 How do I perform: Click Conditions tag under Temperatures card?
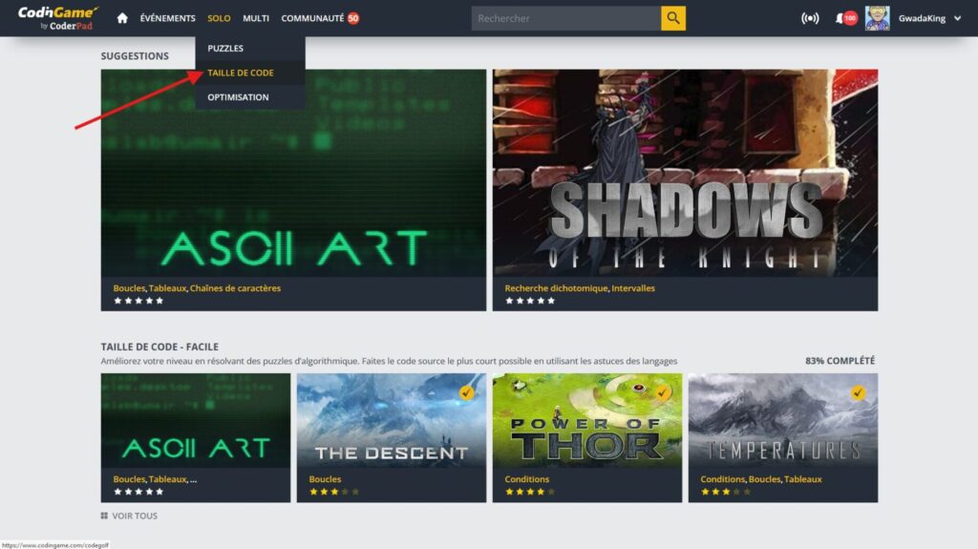coord(722,479)
